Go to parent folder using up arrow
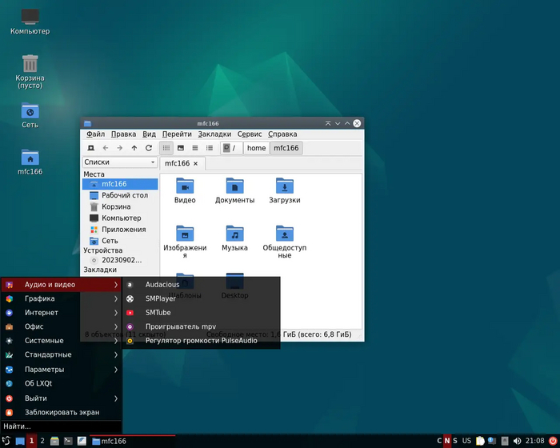The image size is (560, 448). pyautogui.click(x=134, y=148)
